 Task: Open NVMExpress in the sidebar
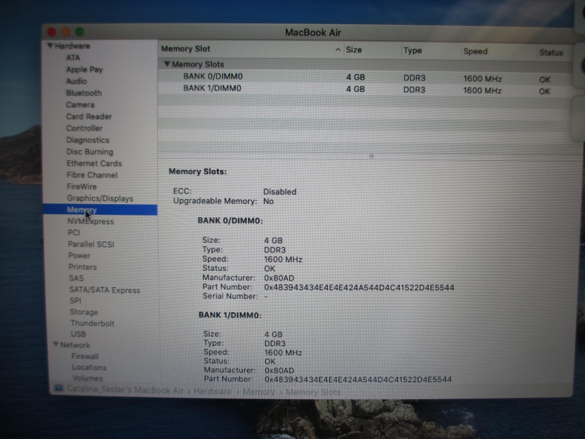point(91,221)
